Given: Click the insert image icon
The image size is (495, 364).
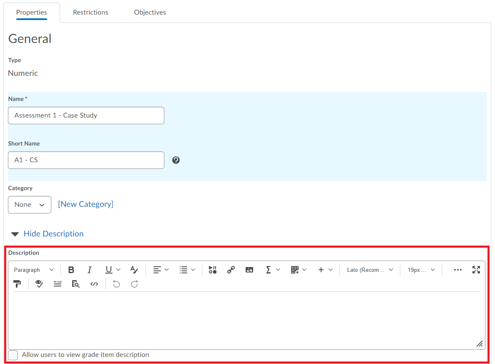Looking at the screenshot, I should [249, 270].
